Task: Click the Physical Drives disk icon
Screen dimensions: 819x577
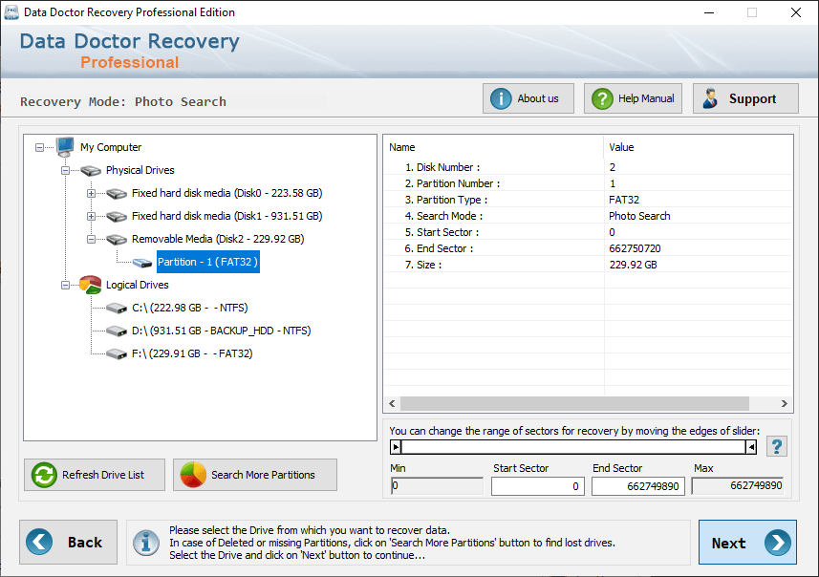Action: tap(91, 170)
